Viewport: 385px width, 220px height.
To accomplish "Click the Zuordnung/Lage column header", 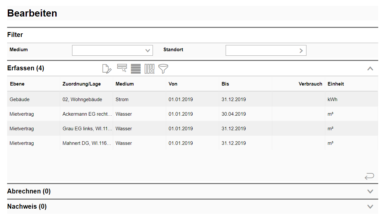I will point(81,84).
